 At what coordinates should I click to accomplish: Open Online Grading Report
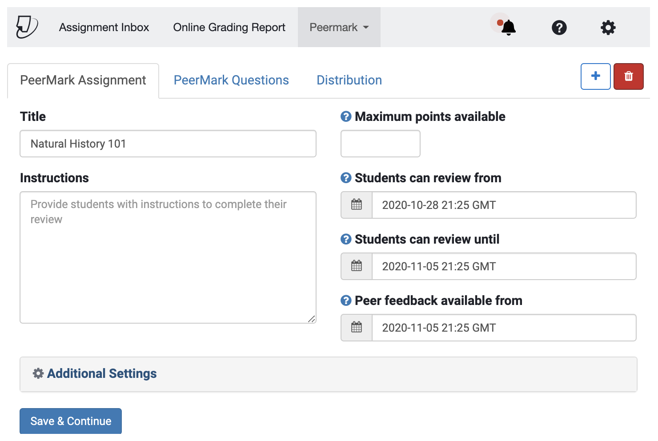229,27
